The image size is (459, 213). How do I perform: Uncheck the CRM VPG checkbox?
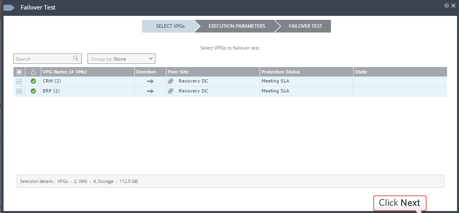(19, 81)
